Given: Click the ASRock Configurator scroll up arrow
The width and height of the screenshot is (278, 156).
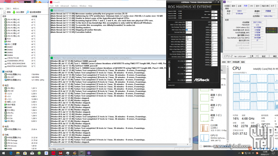Looking at the screenshot, I should click(169, 62).
